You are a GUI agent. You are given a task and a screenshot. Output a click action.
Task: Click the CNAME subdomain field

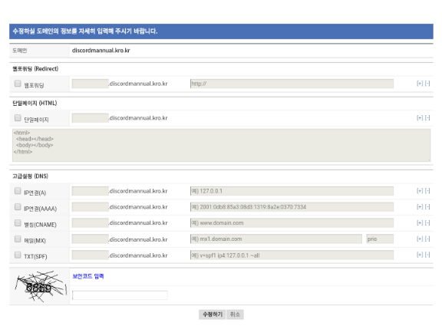(x=91, y=223)
